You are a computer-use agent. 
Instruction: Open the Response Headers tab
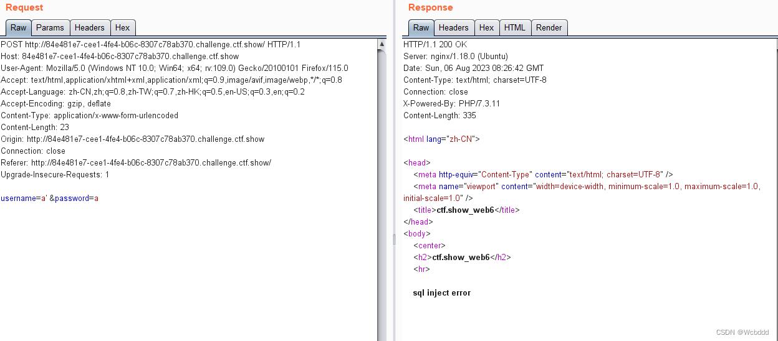(x=453, y=27)
